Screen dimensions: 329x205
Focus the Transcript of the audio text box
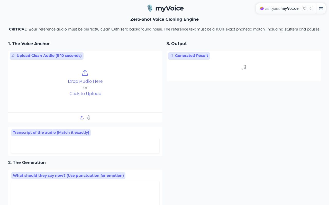click(x=85, y=146)
